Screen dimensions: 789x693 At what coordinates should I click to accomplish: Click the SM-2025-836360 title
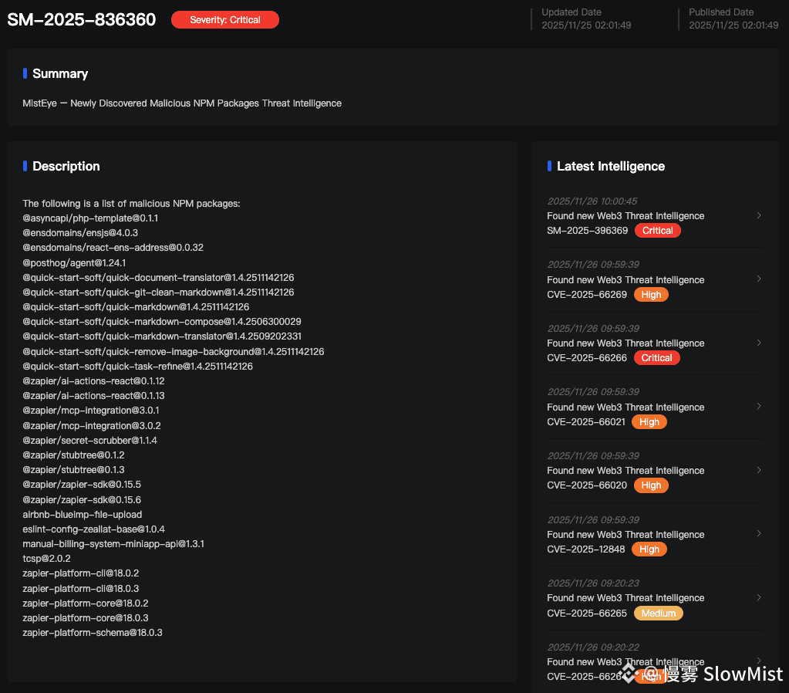(x=82, y=19)
